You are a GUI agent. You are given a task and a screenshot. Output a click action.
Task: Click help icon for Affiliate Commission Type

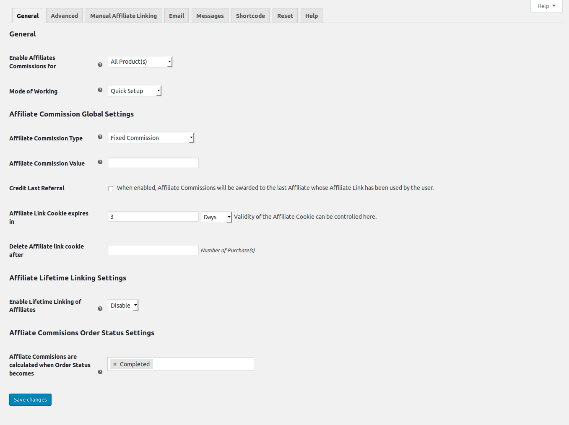[100, 137]
